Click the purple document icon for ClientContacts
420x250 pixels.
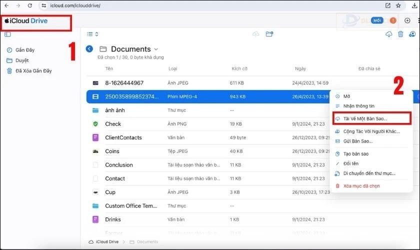(x=95, y=137)
